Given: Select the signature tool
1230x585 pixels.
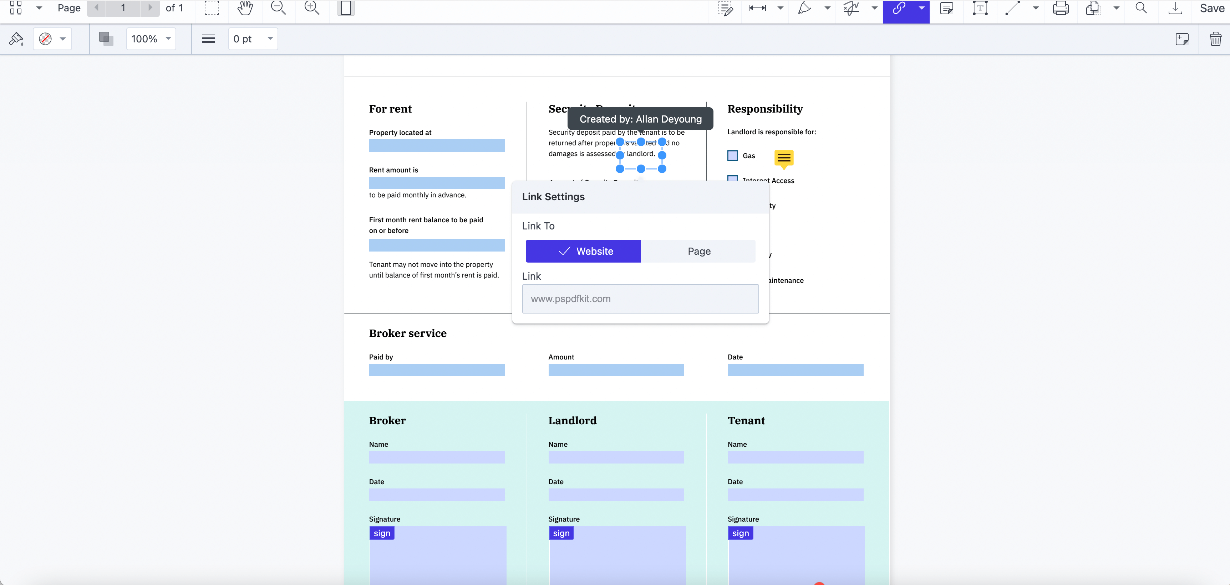Looking at the screenshot, I should pos(851,7).
